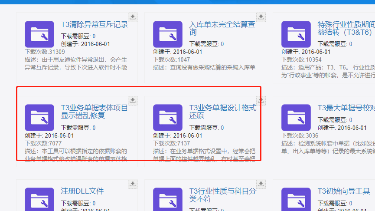Open the T3业务单据设计格式还原 title link
This screenshot has height=211, width=375.
pos(223,112)
